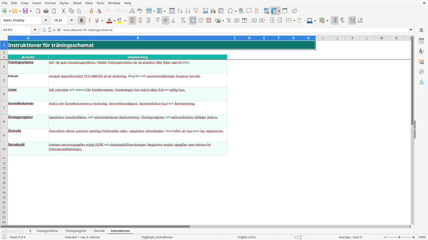Expand the Font Color dropdown arrow
Image resolution: width=428 pixels, height=240 pixels.
115,21
